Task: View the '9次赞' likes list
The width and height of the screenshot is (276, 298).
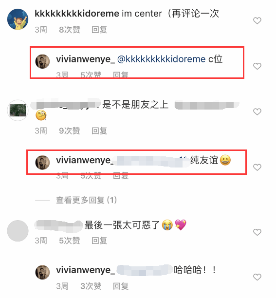Action: (x=70, y=131)
